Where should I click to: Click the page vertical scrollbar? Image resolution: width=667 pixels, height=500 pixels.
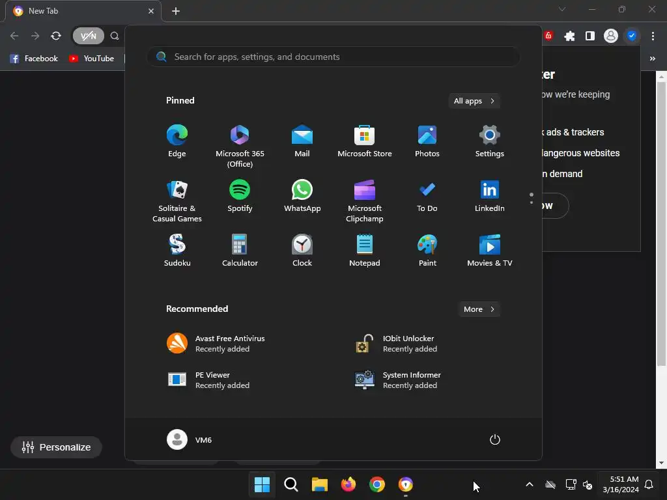(x=662, y=223)
